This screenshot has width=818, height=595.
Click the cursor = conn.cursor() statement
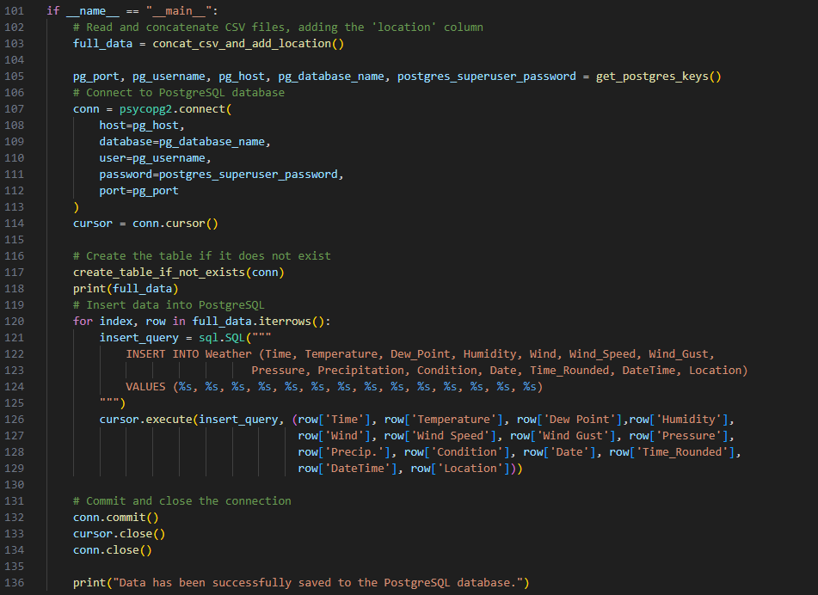[145, 224]
